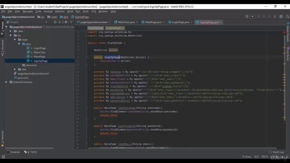Open the Terminal tool window
The width and height of the screenshot is (290, 163).
[13, 152]
